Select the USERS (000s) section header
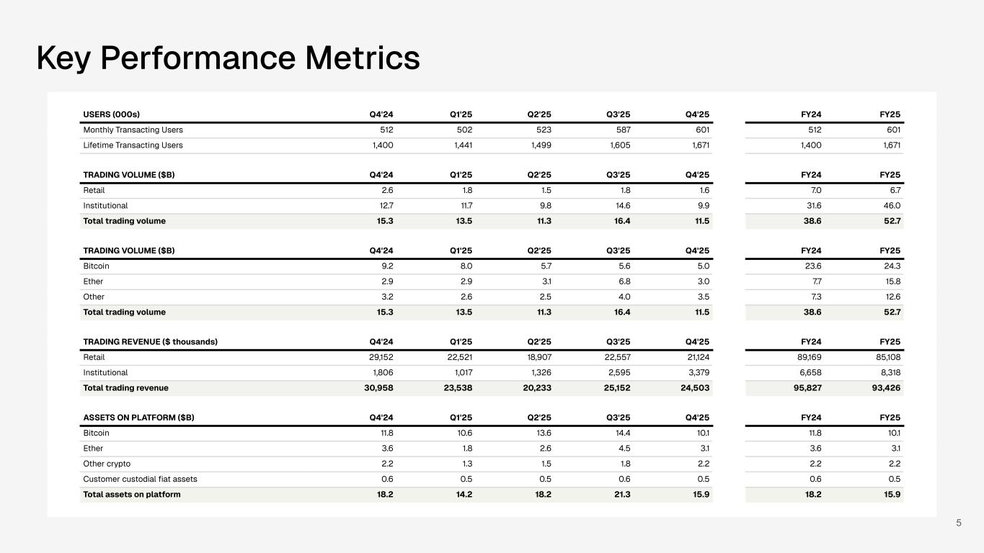The image size is (984, 553). [x=111, y=114]
